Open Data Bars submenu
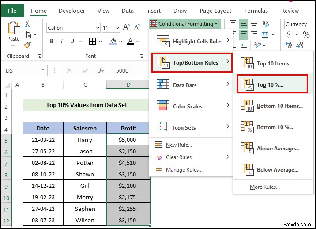The image size is (316, 229). pyautogui.click(x=191, y=85)
